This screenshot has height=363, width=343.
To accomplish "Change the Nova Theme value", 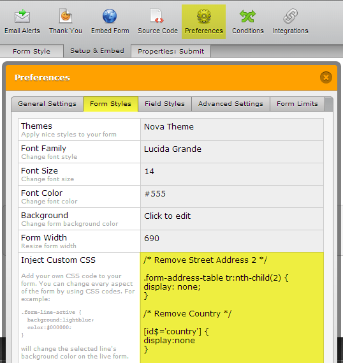I will (232, 130).
